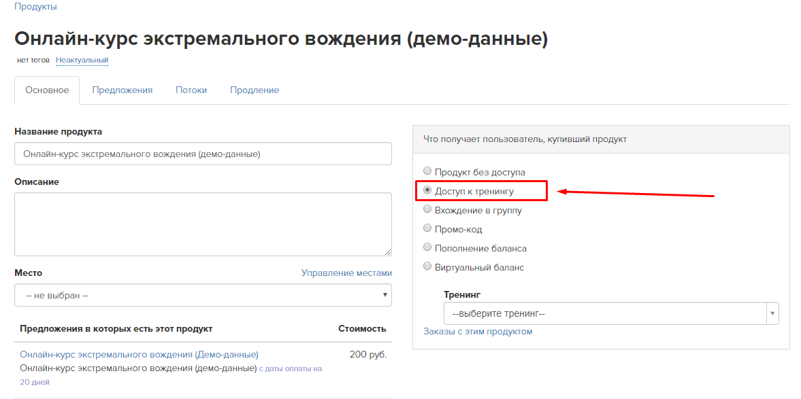Select the Виртуальный баланс radio option
This screenshot has height=399, width=801.
tap(427, 266)
